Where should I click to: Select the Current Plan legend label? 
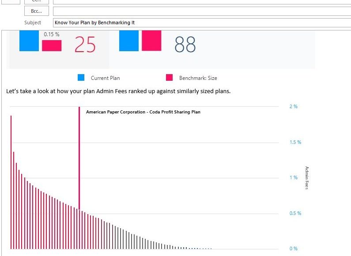point(105,78)
